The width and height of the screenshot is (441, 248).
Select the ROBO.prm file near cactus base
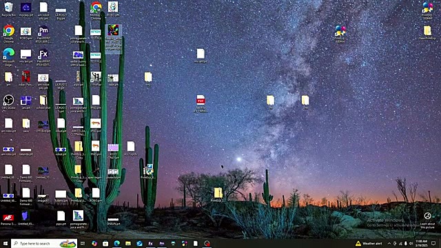point(96,195)
